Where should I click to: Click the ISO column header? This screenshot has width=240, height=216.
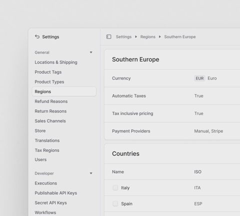[x=197, y=172]
